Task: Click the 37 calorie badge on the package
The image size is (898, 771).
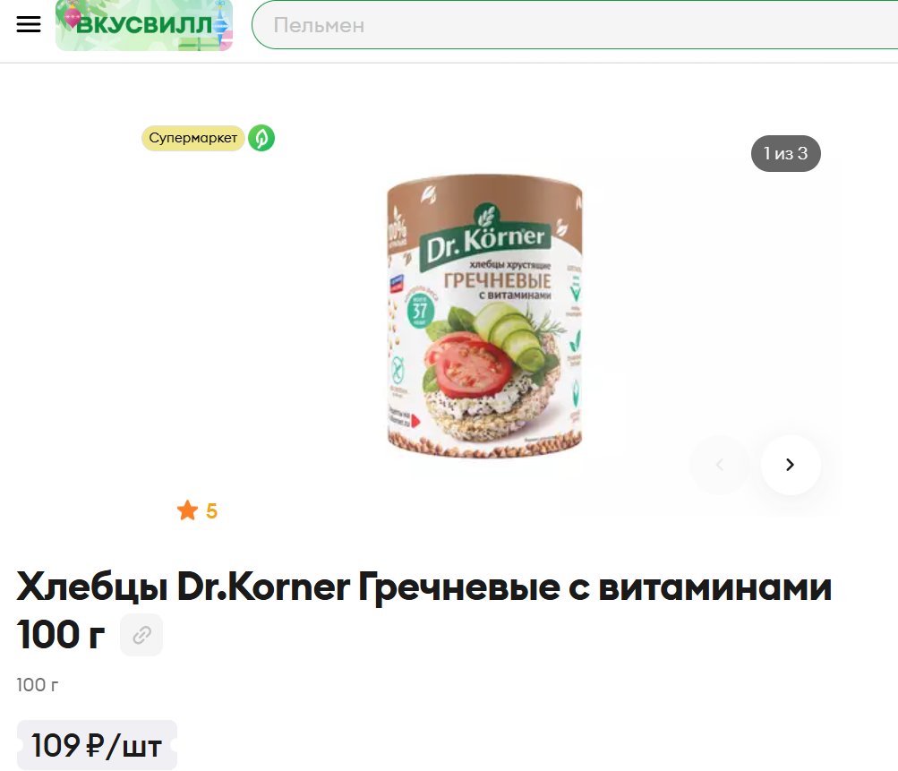Action: coord(421,311)
